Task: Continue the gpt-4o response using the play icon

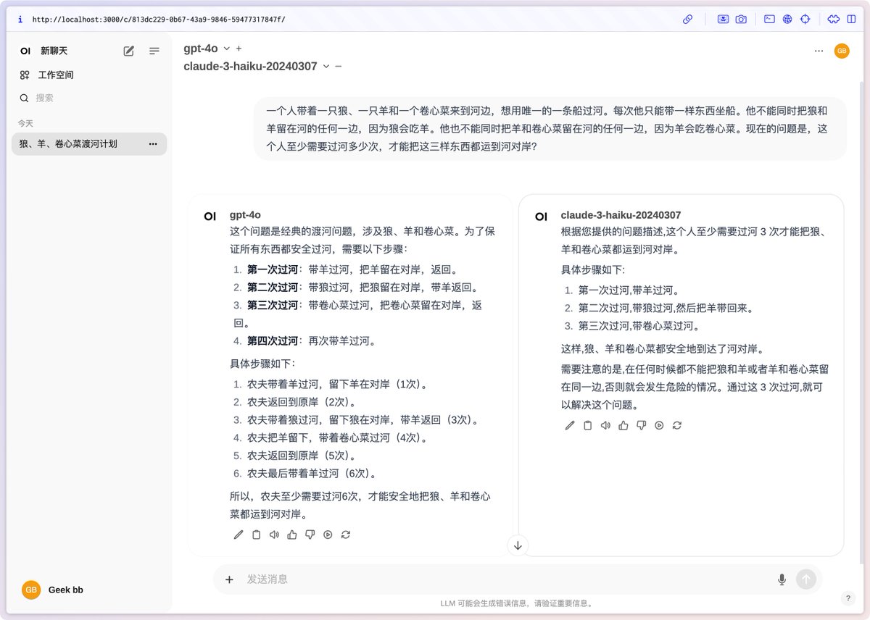Action: coord(328,535)
